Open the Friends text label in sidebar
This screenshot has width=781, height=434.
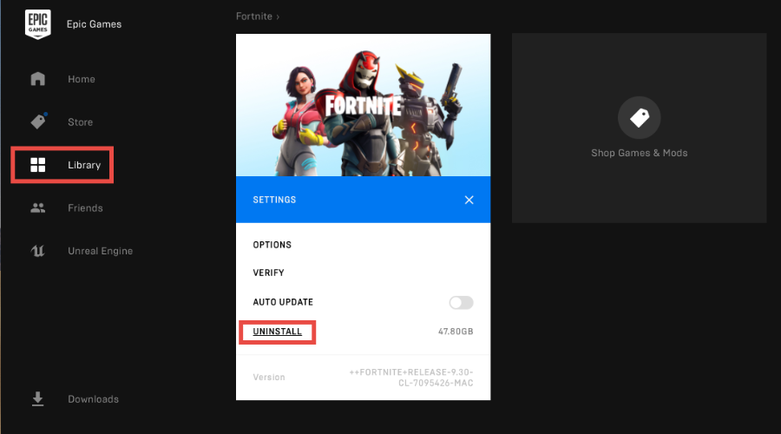(x=85, y=208)
